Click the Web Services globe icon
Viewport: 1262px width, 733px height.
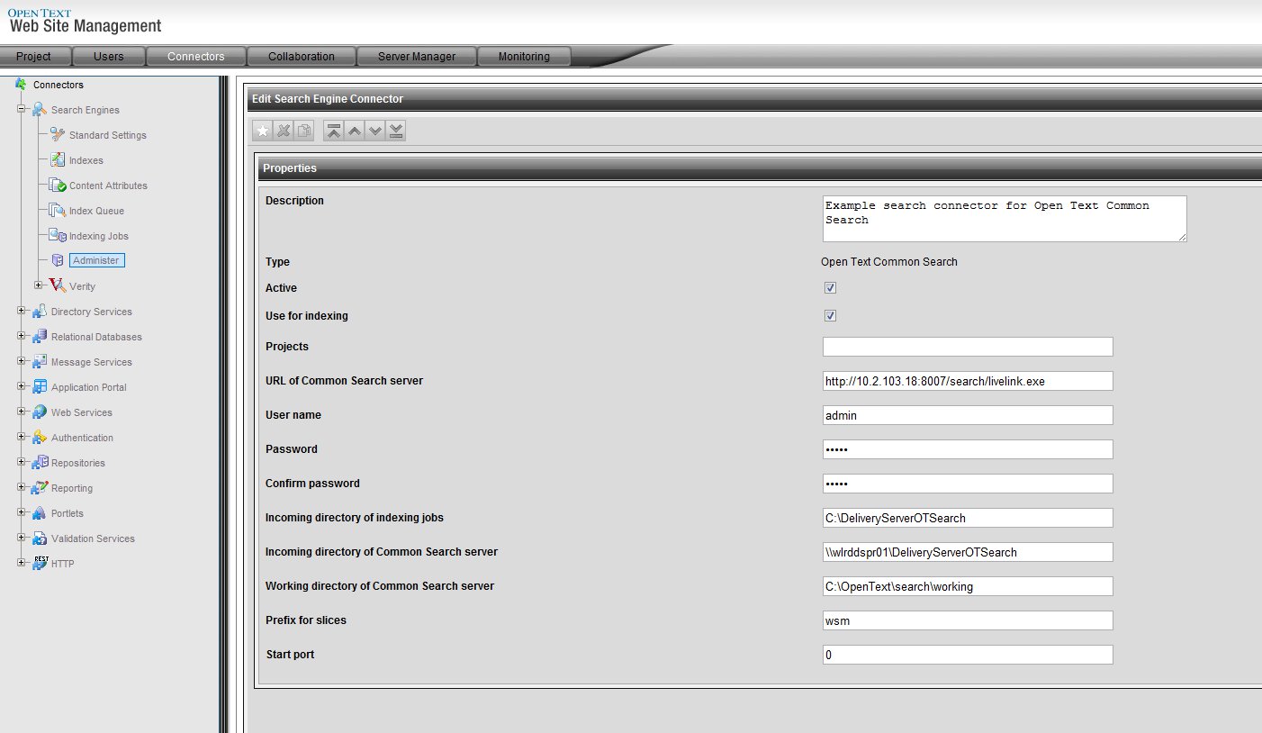pos(40,412)
